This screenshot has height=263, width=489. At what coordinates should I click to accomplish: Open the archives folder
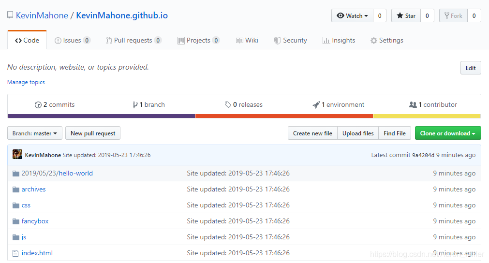click(x=33, y=189)
